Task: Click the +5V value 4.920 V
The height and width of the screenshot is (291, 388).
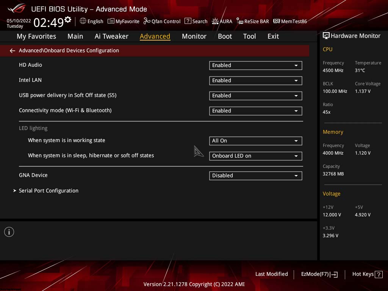Action: point(363,215)
